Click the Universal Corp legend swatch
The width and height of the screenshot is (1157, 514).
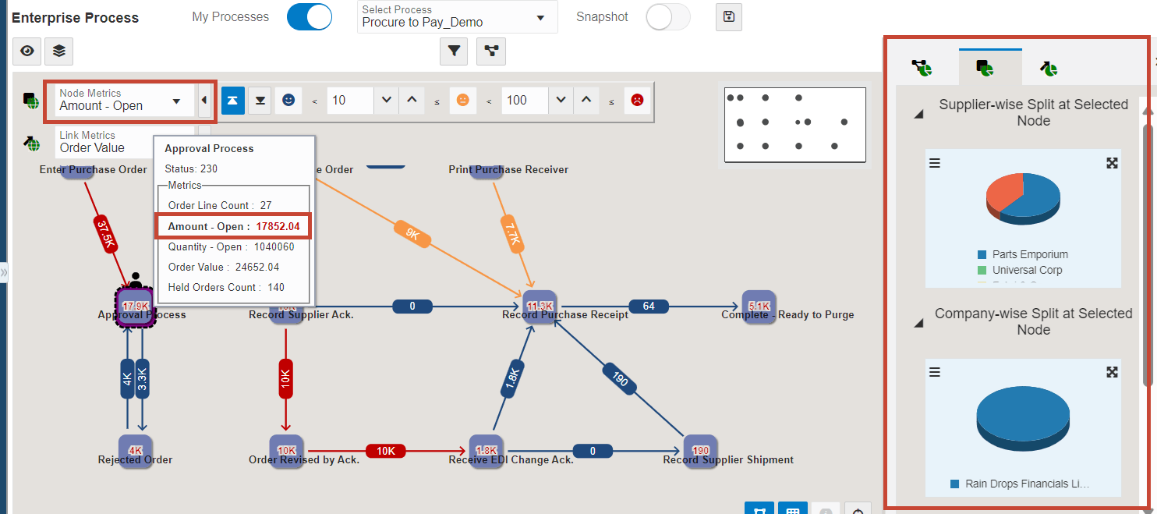pos(982,270)
